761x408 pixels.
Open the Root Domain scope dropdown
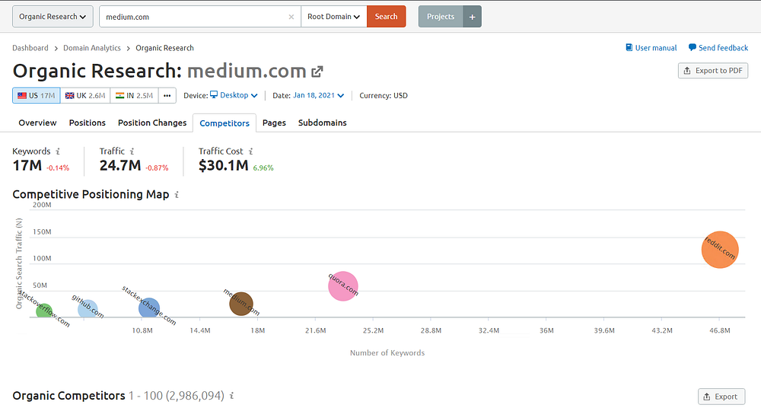click(334, 17)
